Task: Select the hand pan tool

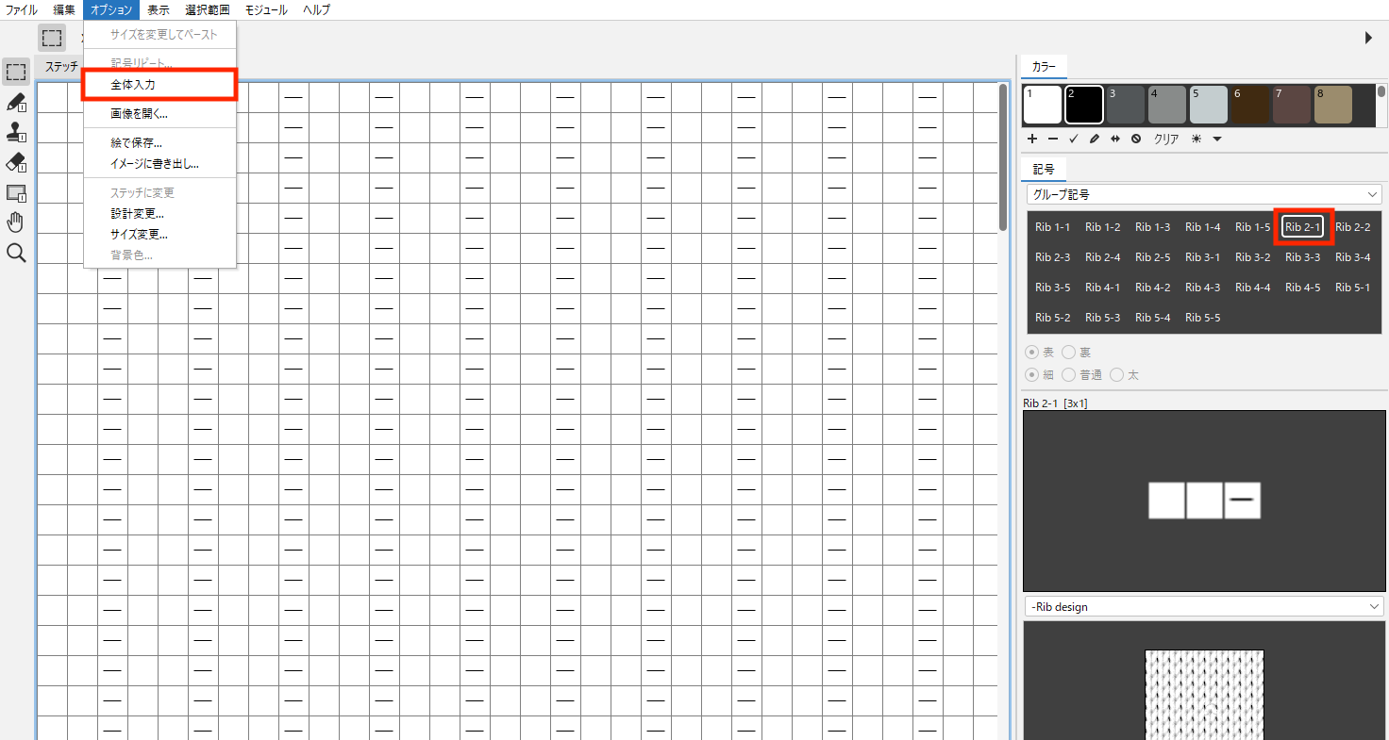Action: click(x=16, y=223)
